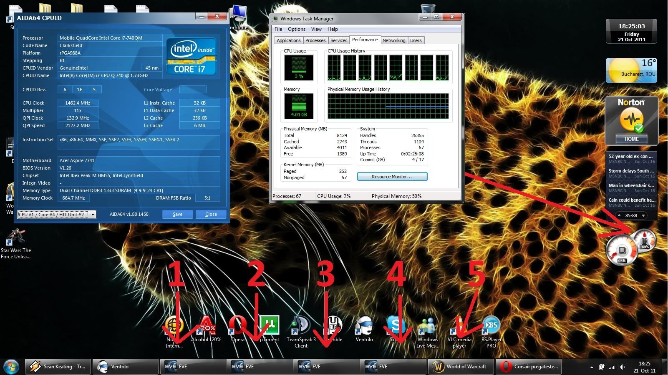The image size is (668, 375).
Task: Open the 'Man in wheelchair' headline
Action: (631, 187)
